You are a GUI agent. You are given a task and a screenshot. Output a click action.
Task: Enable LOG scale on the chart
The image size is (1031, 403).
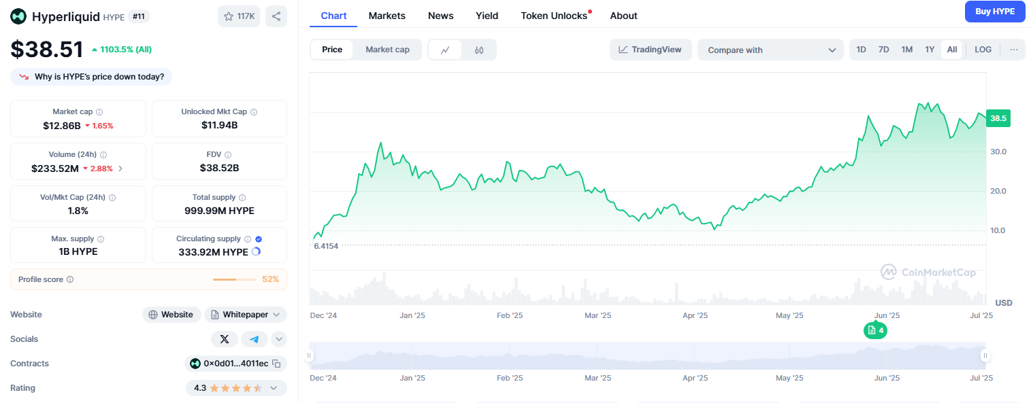(x=983, y=49)
